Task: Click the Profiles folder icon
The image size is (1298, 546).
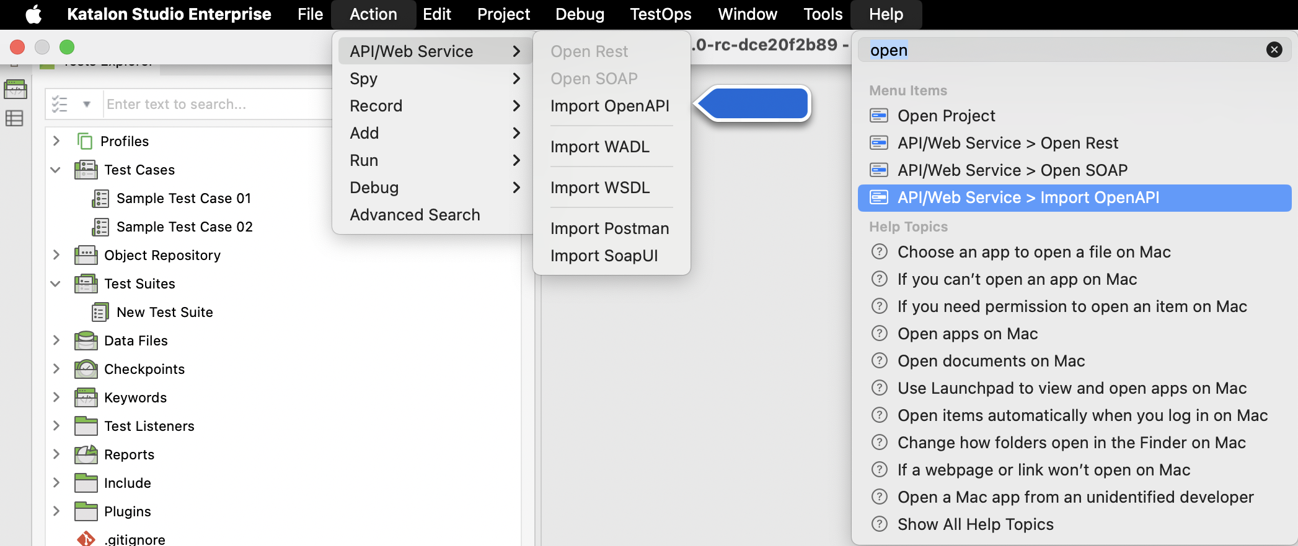Action: (85, 141)
